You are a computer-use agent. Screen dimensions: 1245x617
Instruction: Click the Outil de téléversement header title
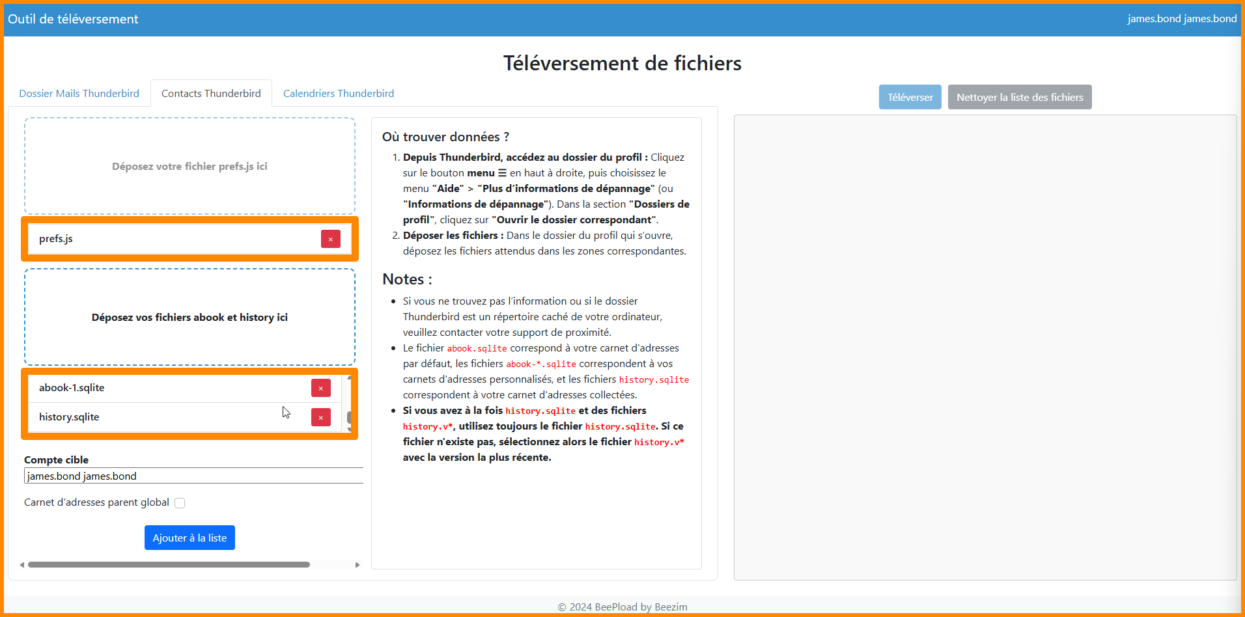pyautogui.click(x=73, y=20)
